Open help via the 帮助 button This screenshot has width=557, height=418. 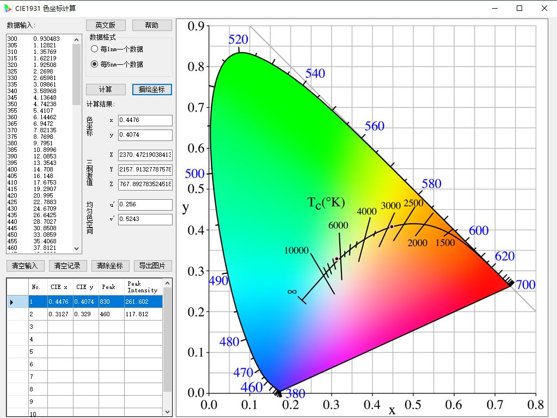pyautogui.click(x=152, y=25)
